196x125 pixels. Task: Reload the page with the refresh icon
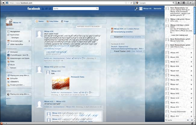131,3
